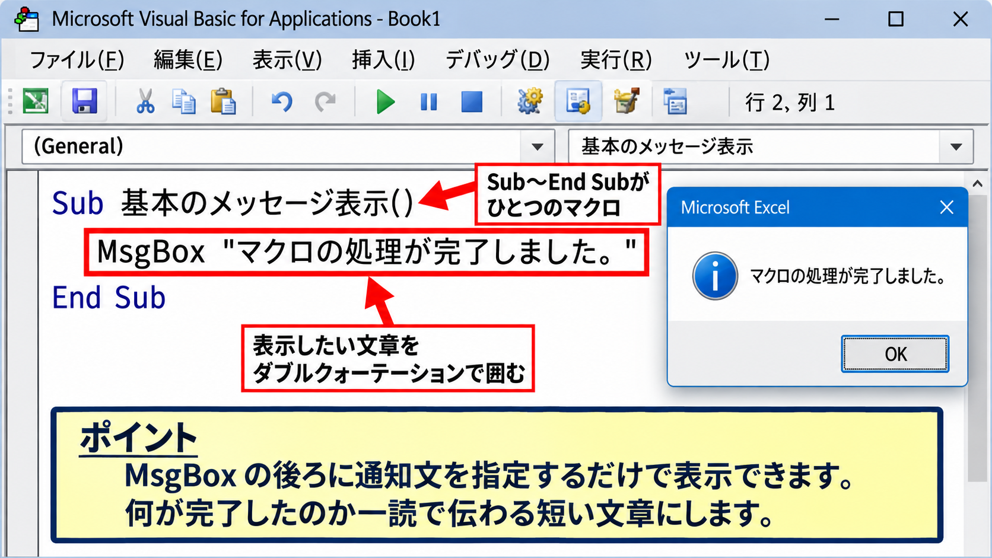Click the 'Sub 基本のメッセージ表示()' code line
992x558 pixels.
coord(233,203)
